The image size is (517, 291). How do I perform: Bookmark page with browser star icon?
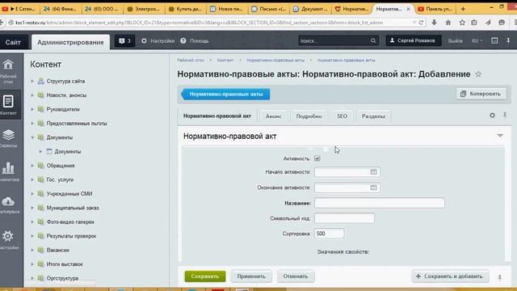coord(462,23)
